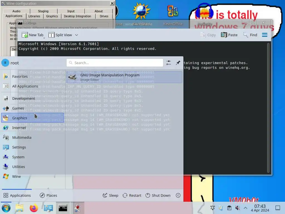Image resolution: width=285 pixels, height=214 pixels.
Task: Switch to Places view
Action: (x=48, y=195)
